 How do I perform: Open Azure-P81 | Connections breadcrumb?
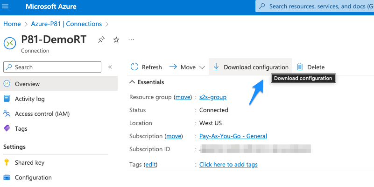pyautogui.click(x=66, y=24)
